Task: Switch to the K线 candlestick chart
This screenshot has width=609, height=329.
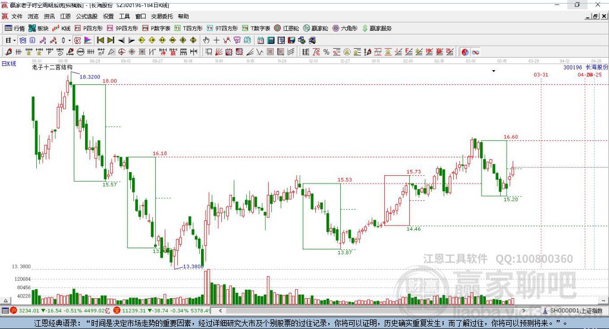Action: pyautogui.click(x=61, y=29)
